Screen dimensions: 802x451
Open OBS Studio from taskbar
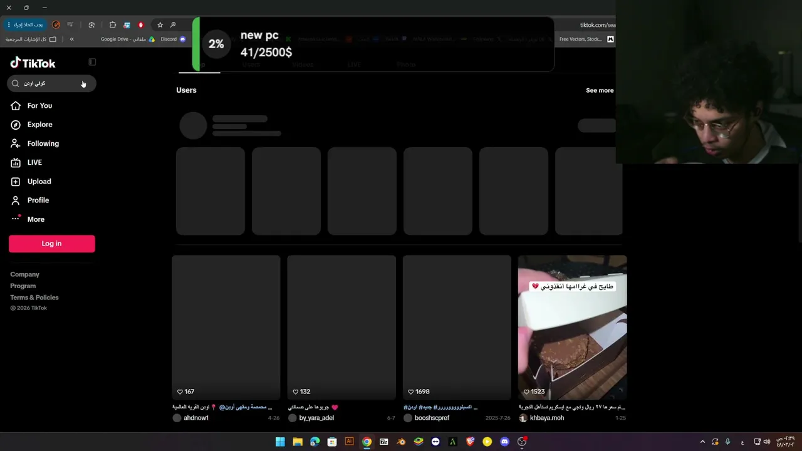point(522,442)
